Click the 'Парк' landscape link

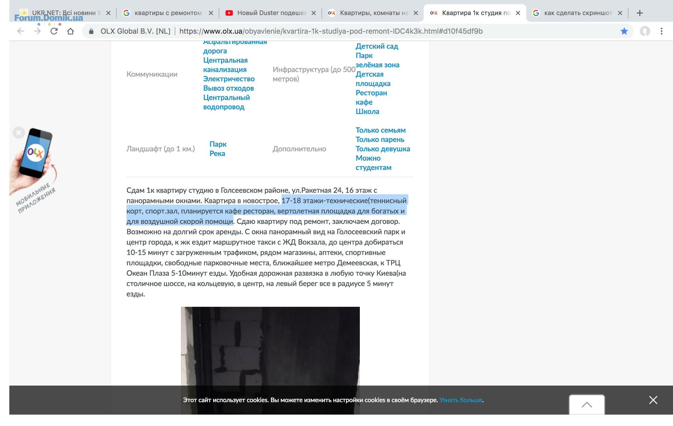click(218, 144)
